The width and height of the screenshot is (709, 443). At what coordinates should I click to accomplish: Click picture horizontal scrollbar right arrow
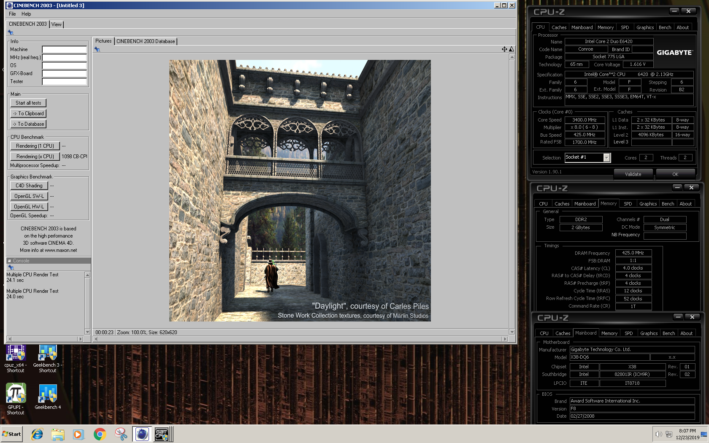click(505, 339)
